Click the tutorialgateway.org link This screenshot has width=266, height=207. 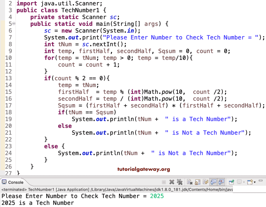144,169
